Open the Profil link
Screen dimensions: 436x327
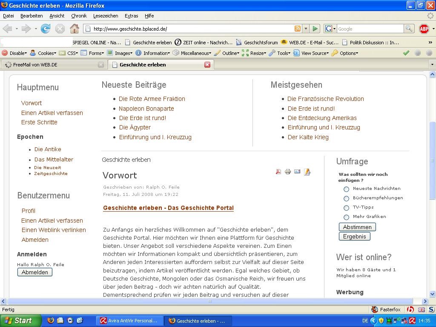[29, 211]
